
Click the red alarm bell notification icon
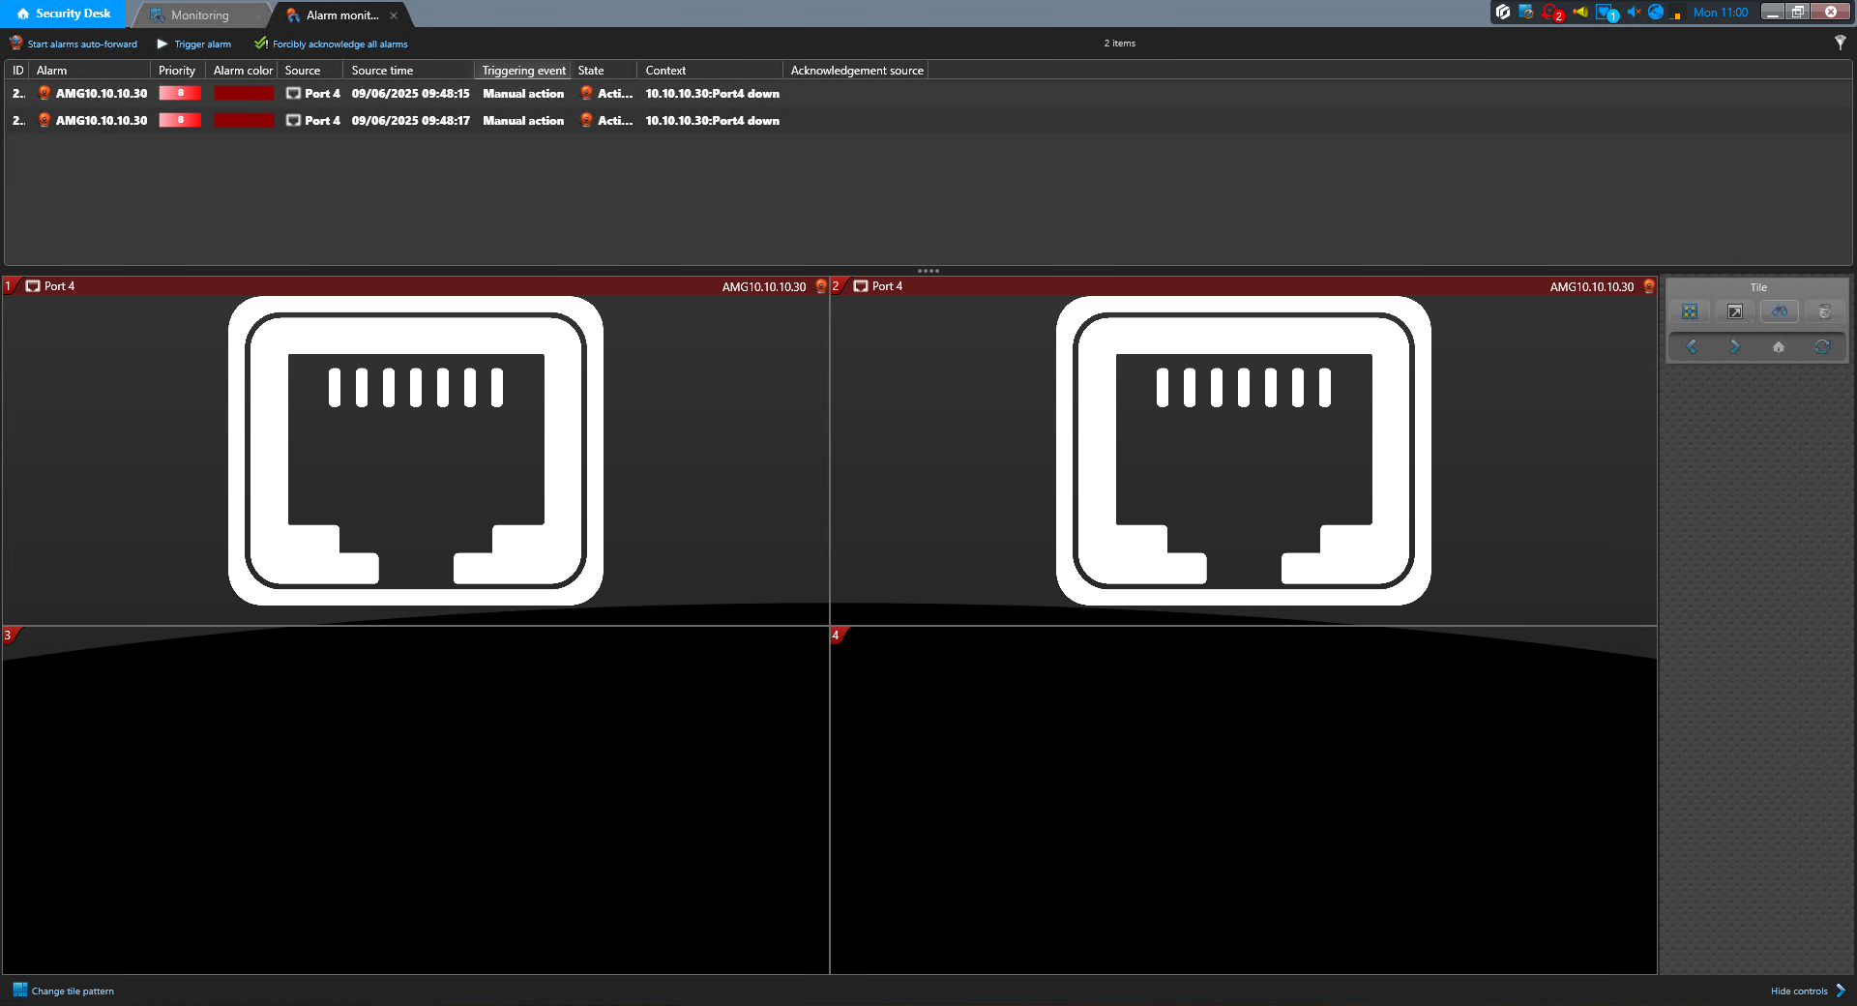pyautogui.click(x=1551, y=13)
